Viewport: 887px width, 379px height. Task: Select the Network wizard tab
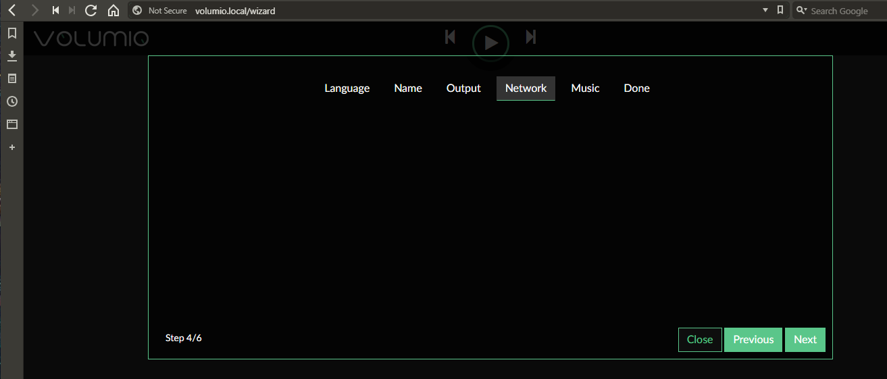[526, 89]
